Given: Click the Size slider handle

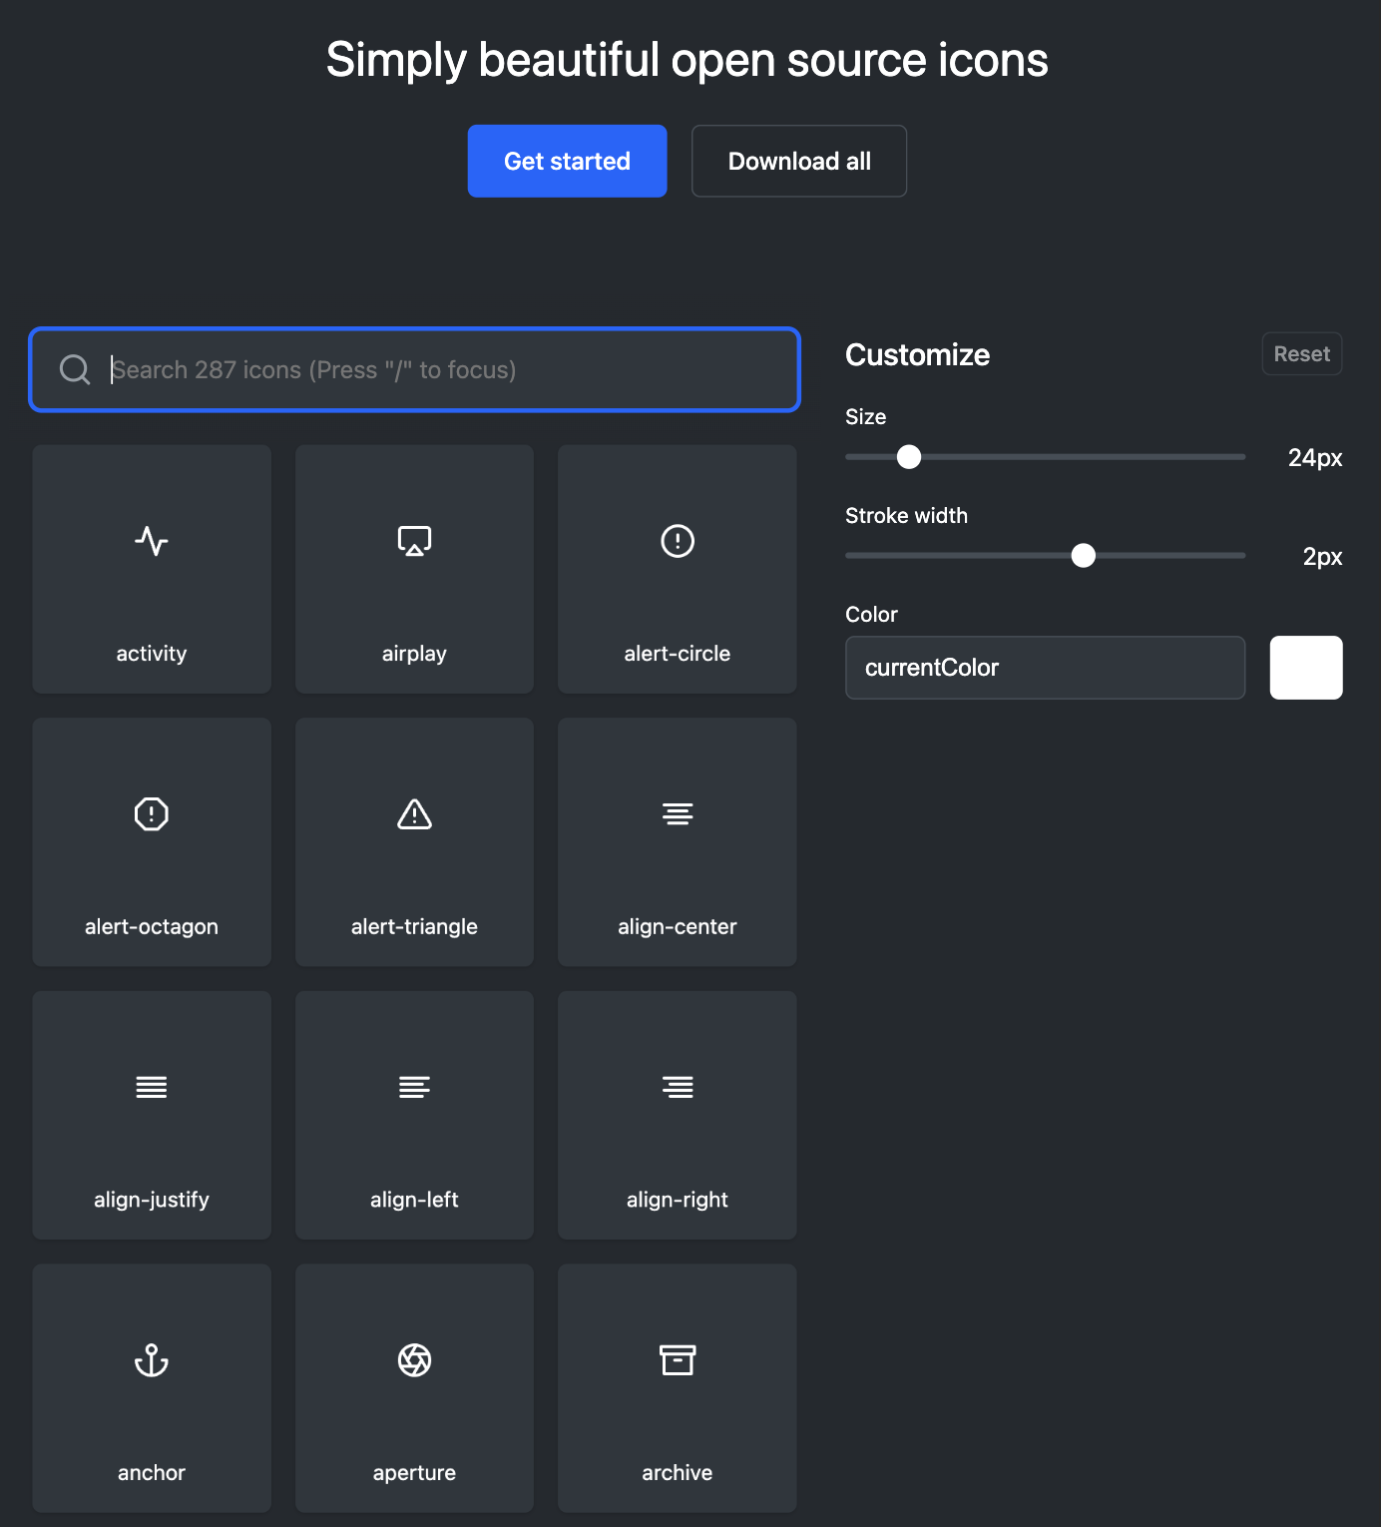Looking at the screenshot, I should (909, 457).
